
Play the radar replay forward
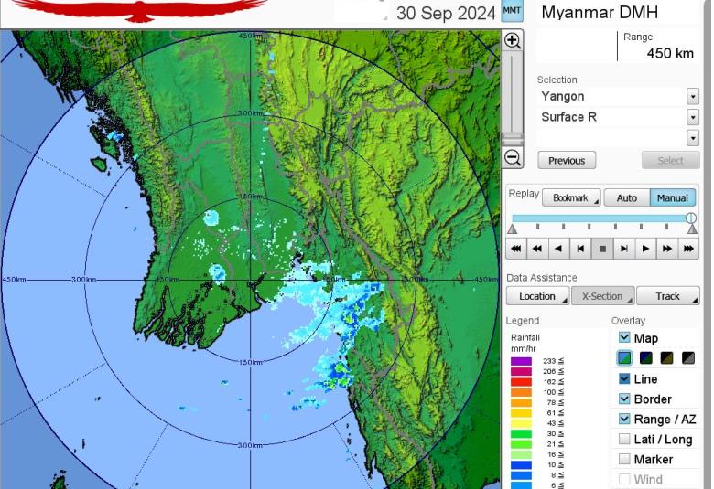coord(646,249)
